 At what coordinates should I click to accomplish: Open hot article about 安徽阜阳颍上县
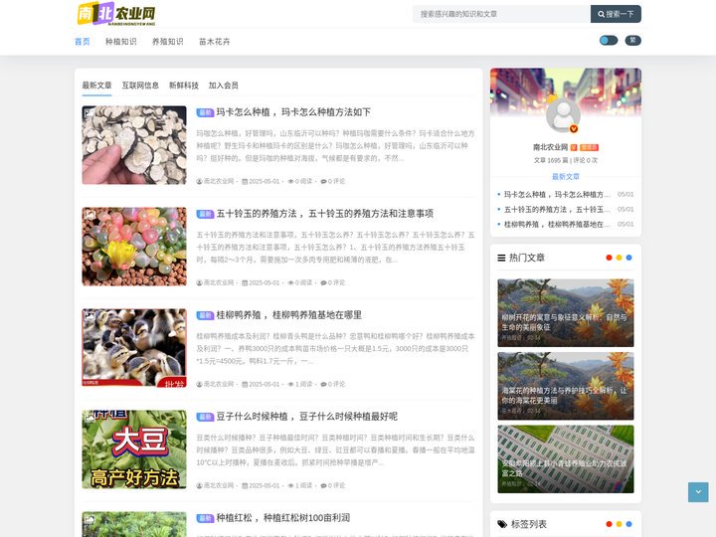(565, 458)
